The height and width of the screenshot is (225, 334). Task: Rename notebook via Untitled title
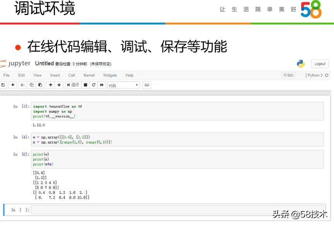click(44, 63)
